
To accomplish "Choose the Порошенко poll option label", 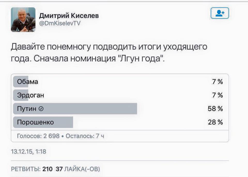I will coord(35,122).
